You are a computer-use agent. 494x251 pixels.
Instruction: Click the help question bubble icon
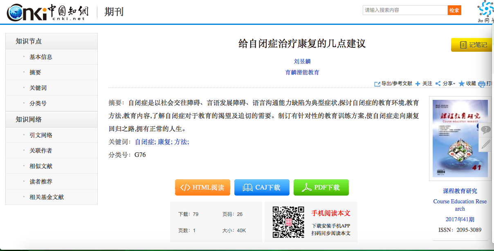(485, 130)
